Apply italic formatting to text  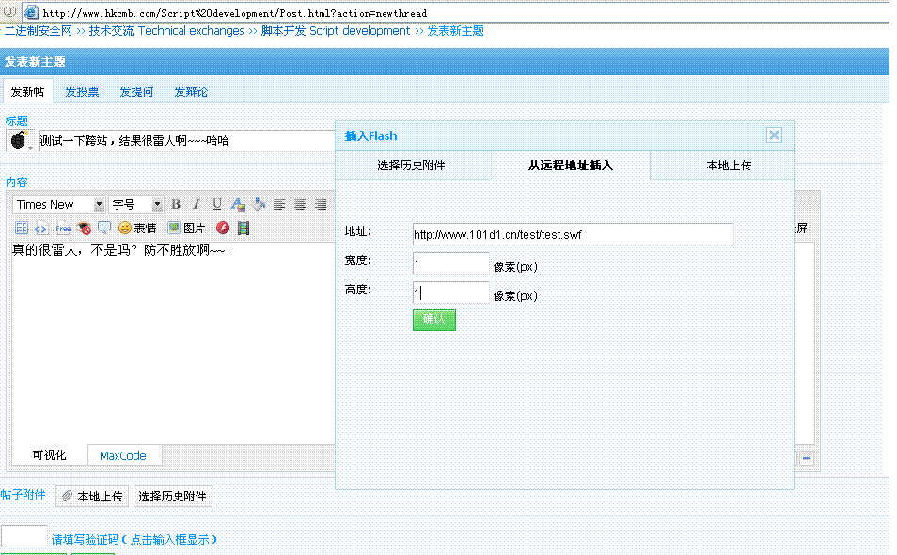point(197,205)
